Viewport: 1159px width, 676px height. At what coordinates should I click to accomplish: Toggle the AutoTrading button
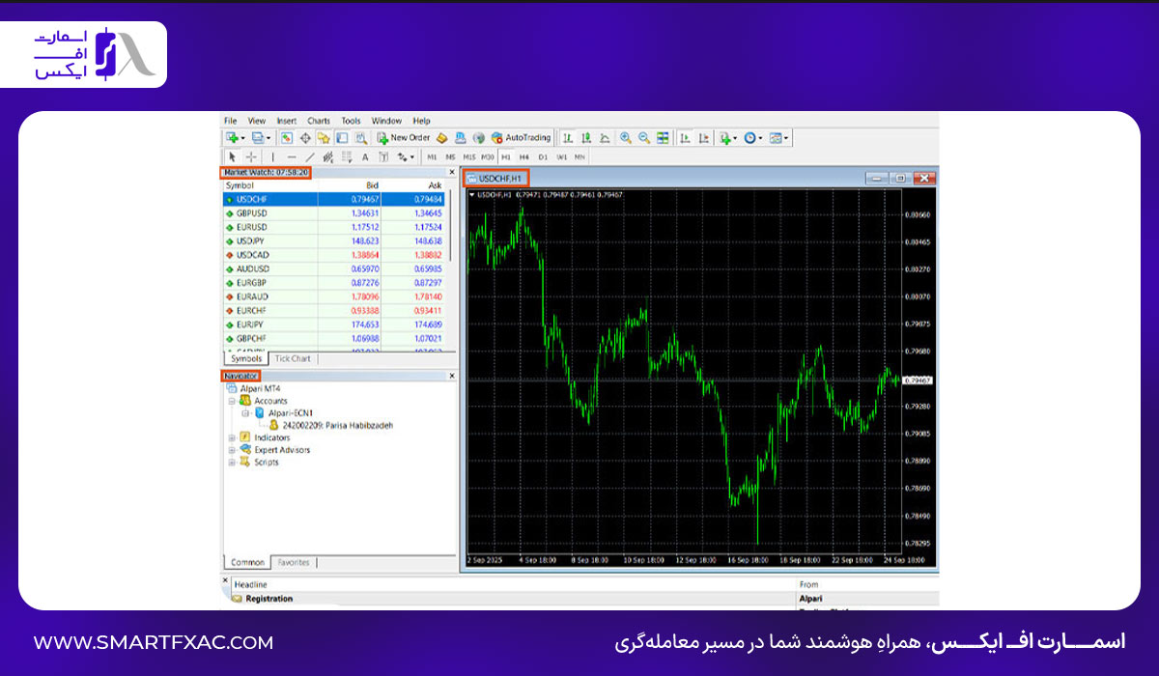tap(522, 138)
